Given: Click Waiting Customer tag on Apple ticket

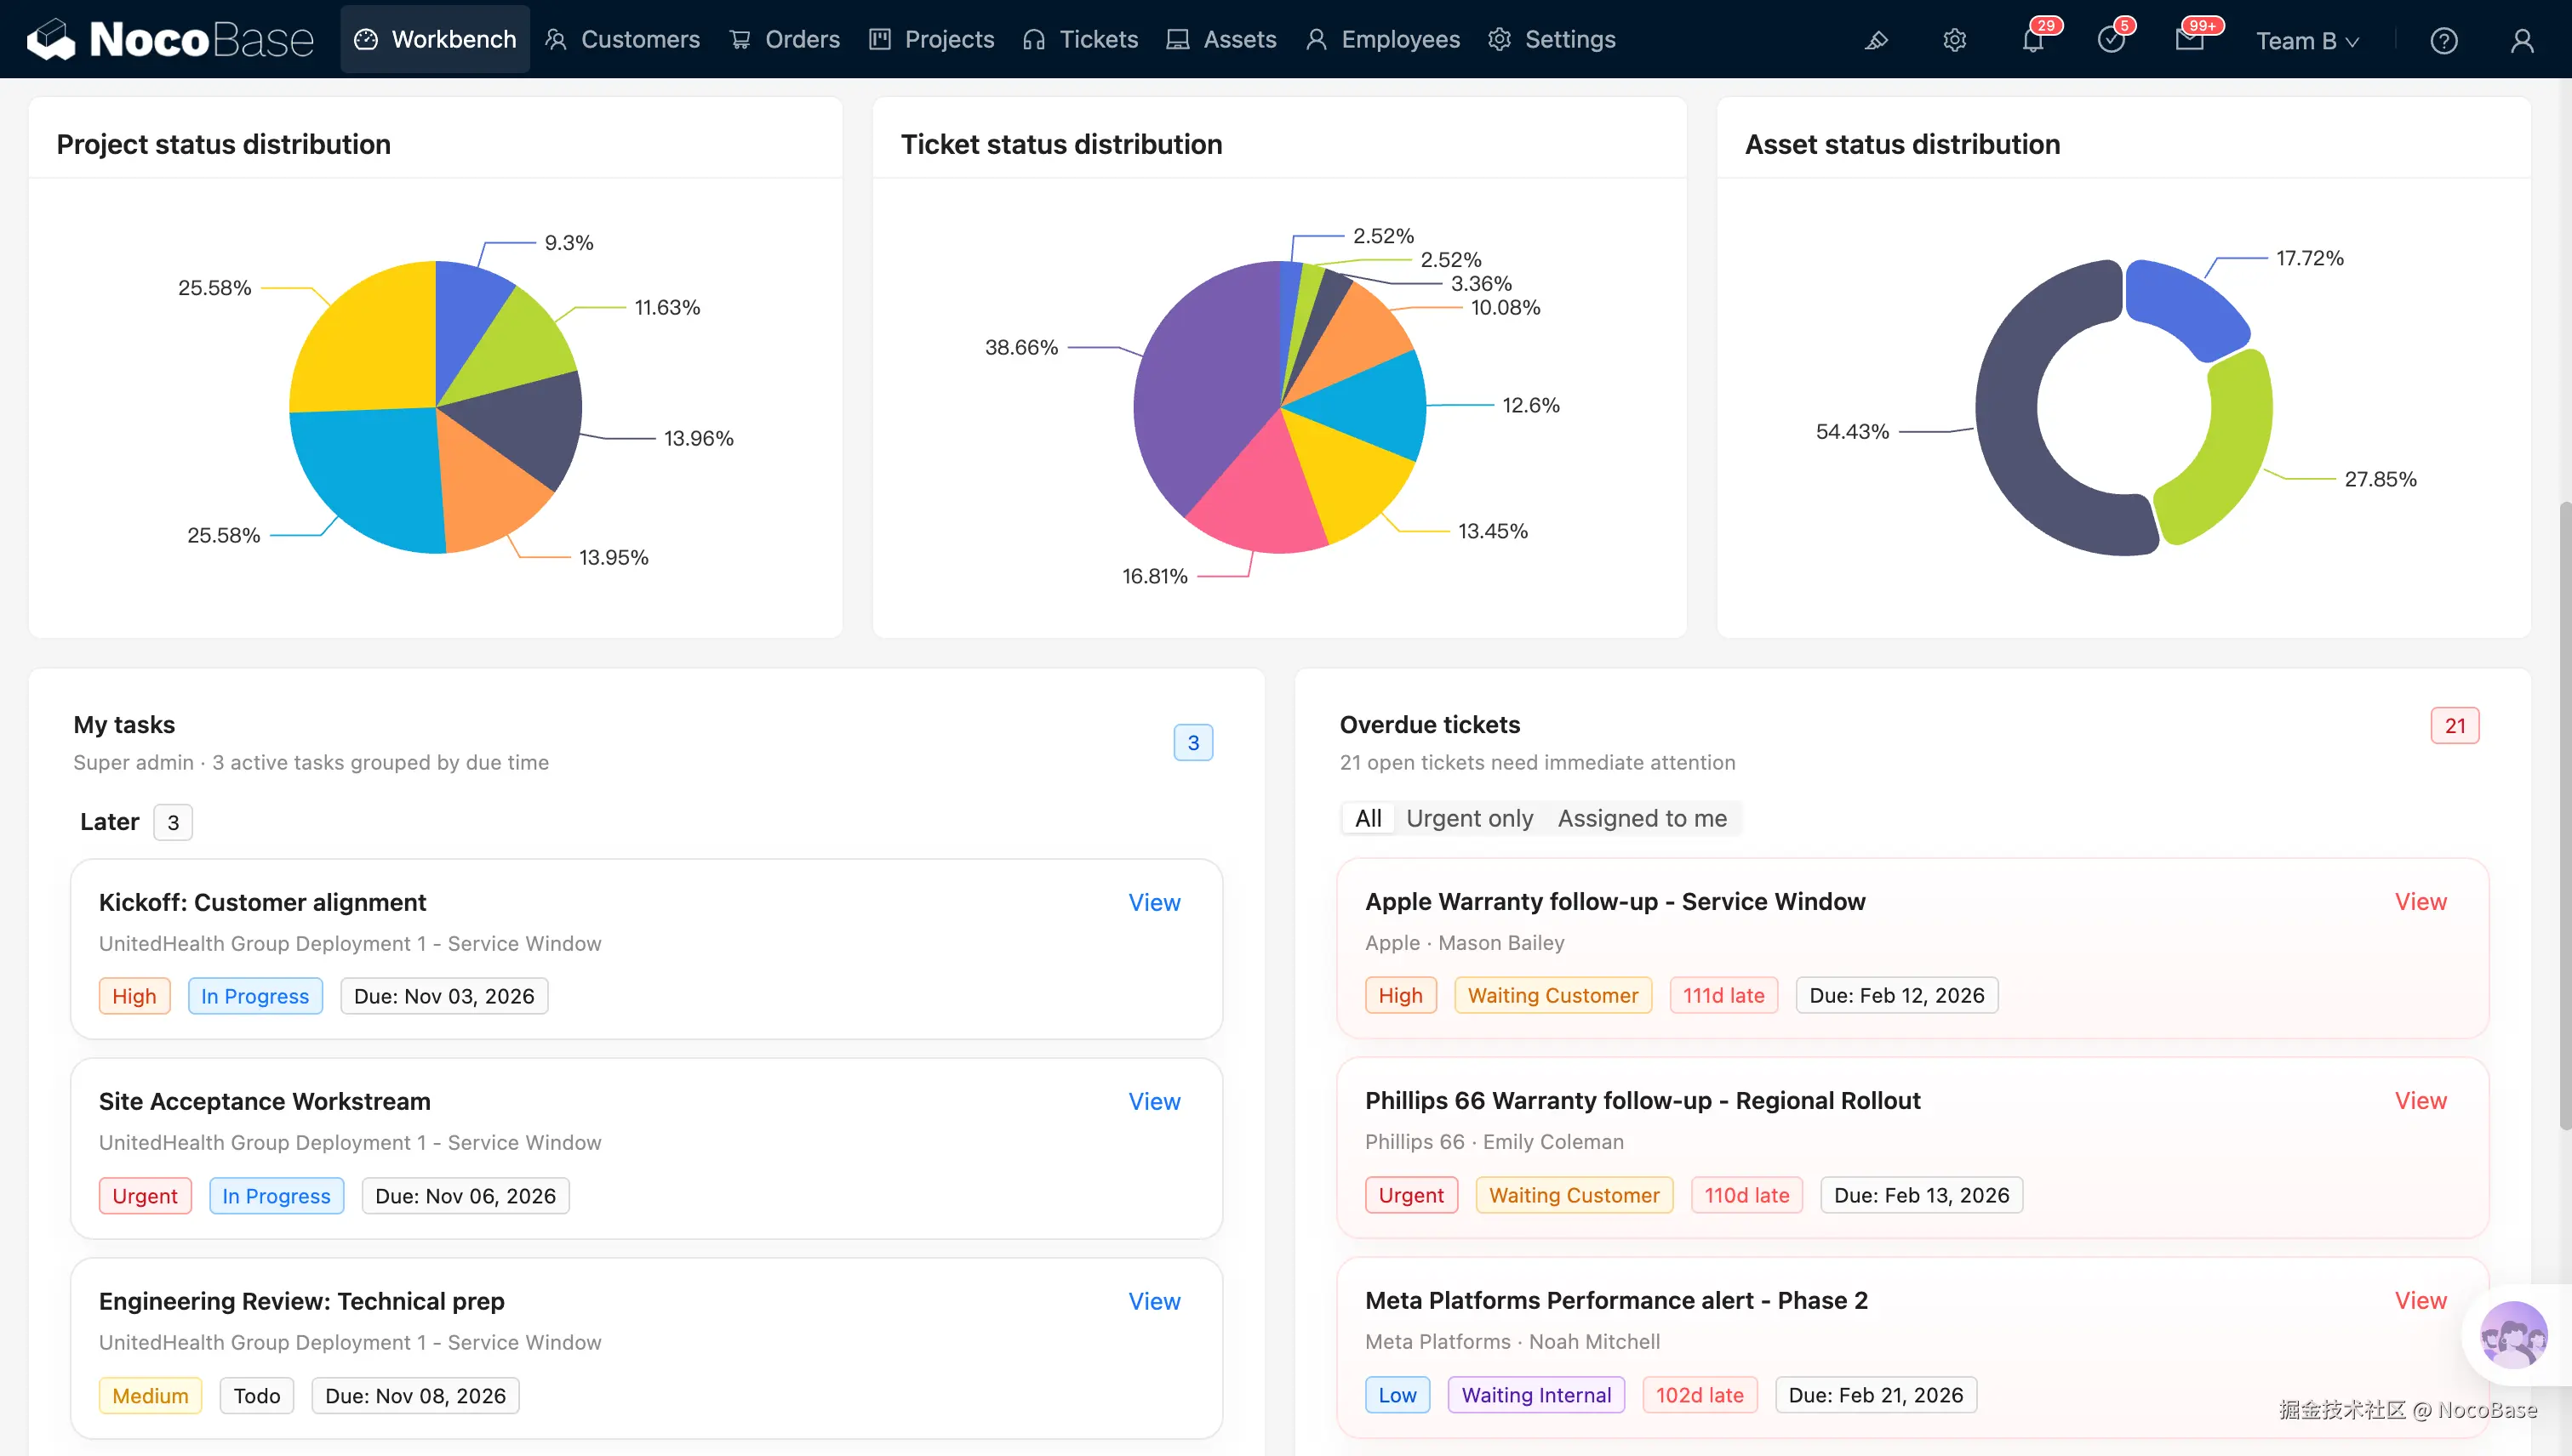Looking at the screenshot, I should (x=1552, y=995).
